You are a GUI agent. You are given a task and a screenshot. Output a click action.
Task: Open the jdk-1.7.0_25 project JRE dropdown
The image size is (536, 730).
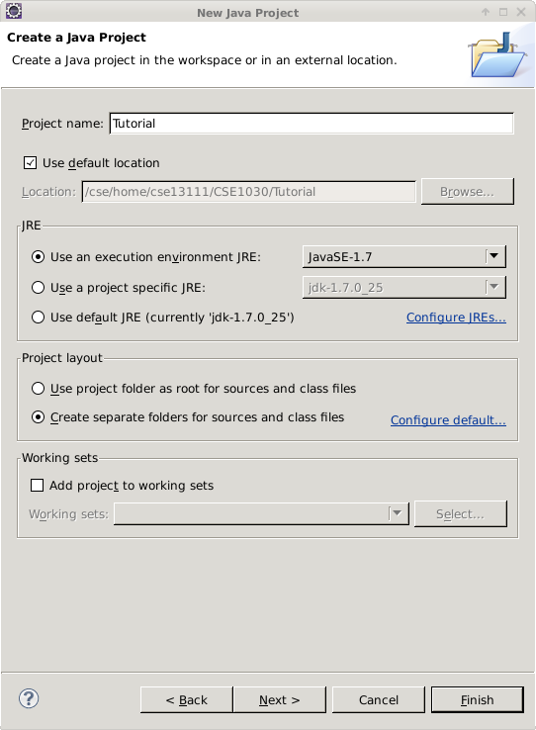(x=403, y=287)
